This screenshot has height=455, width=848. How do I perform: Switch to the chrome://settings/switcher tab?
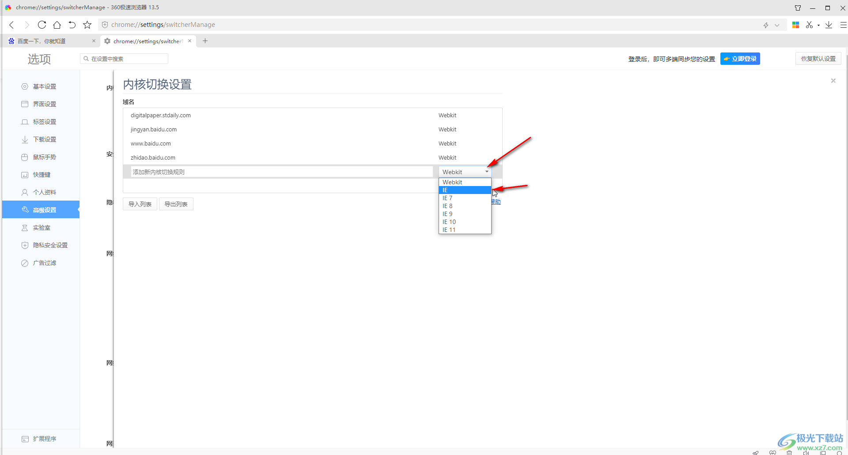147,41
